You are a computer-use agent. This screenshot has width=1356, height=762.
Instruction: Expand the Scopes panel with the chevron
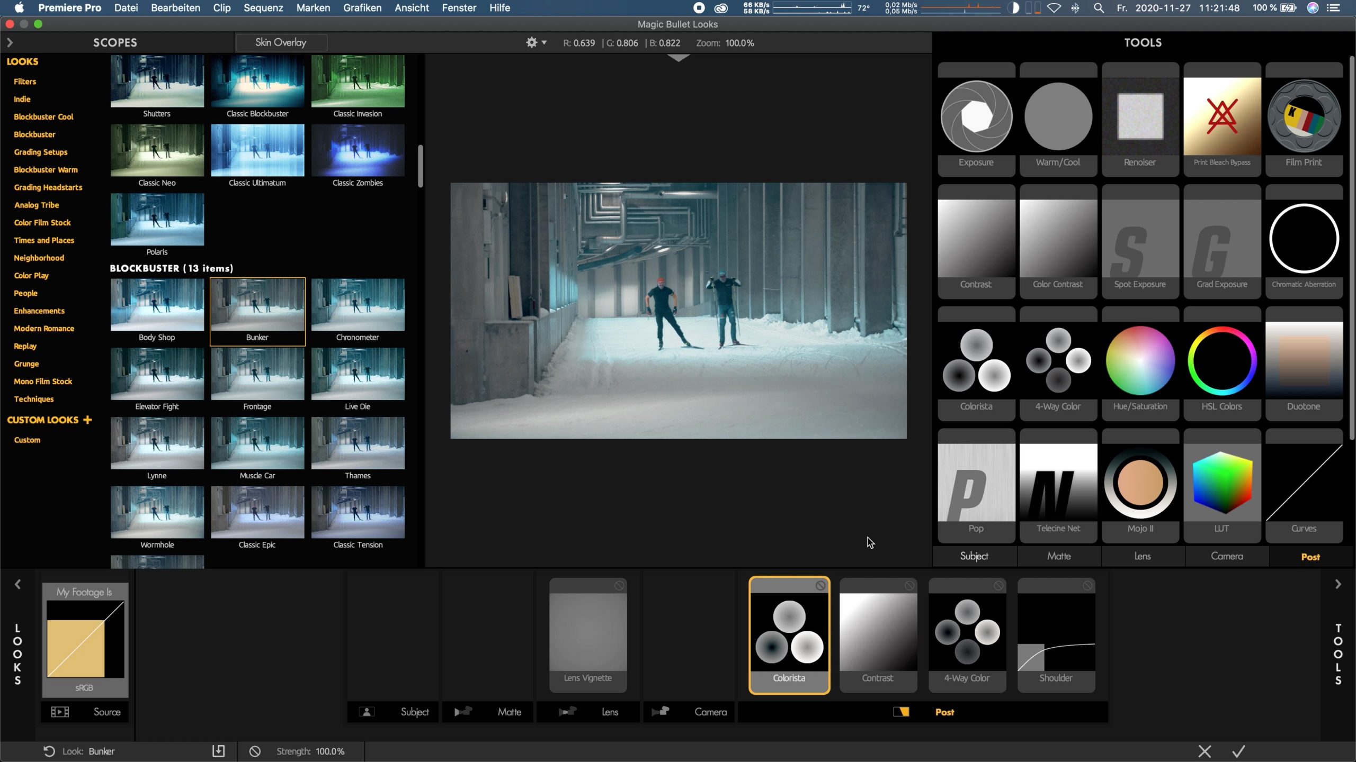point(10,42)
